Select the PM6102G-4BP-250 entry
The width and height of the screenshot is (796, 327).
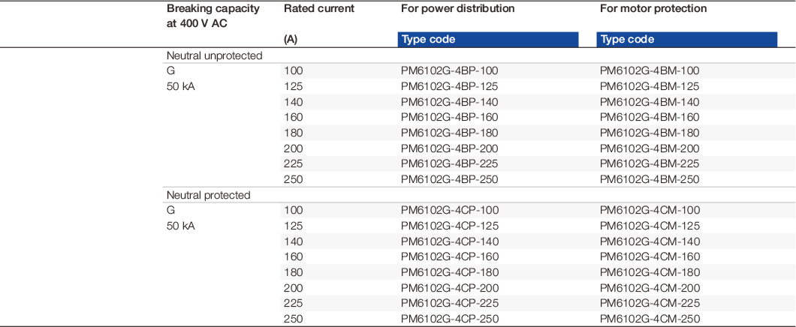pyautogui.click(x=449, y=179)
